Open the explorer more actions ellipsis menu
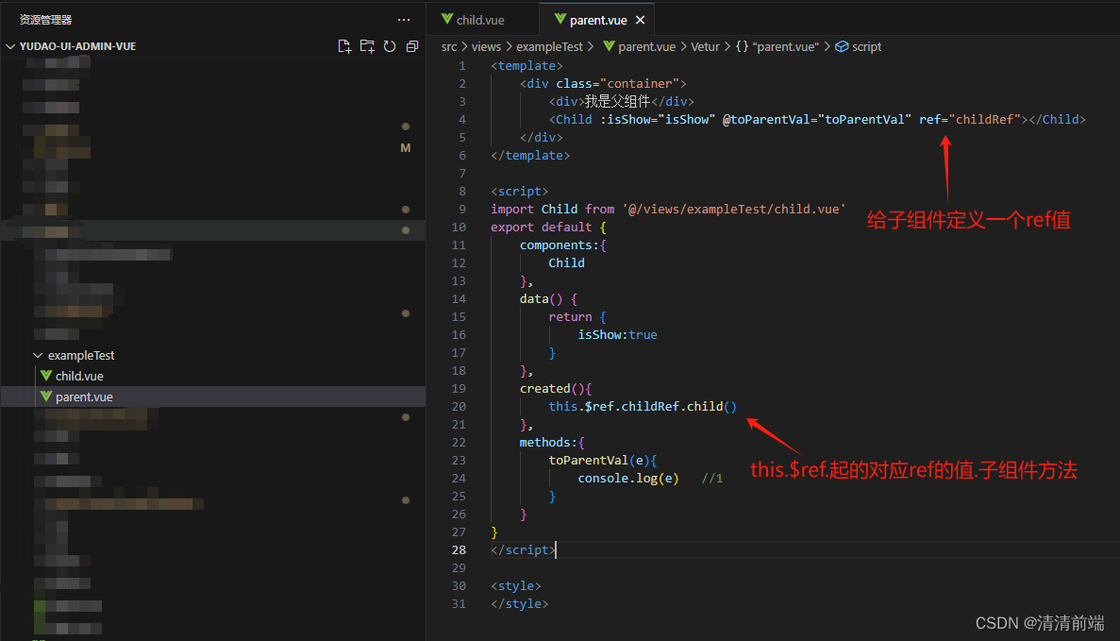The image size is (1120, 641). (404, 20)
